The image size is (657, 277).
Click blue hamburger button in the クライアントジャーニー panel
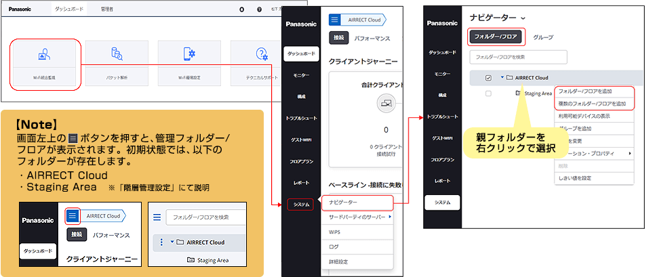[x=334, y=19]
